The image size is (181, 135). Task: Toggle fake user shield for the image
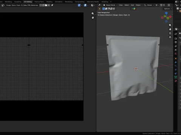(41, 5)
